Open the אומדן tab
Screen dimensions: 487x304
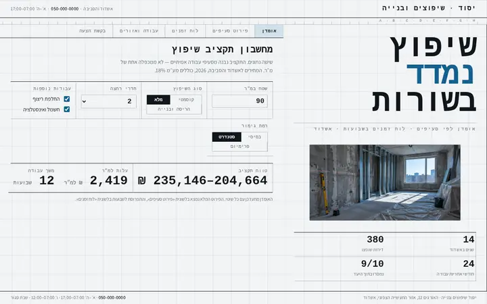coord(269,31)
